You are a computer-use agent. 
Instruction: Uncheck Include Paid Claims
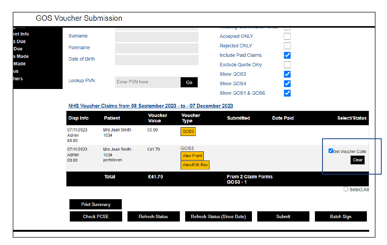coord(287,55)
